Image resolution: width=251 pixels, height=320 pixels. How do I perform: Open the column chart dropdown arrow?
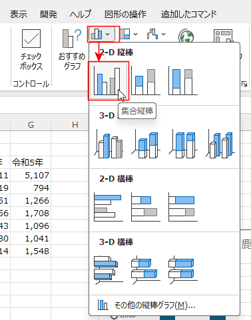(x=108, y=34)
